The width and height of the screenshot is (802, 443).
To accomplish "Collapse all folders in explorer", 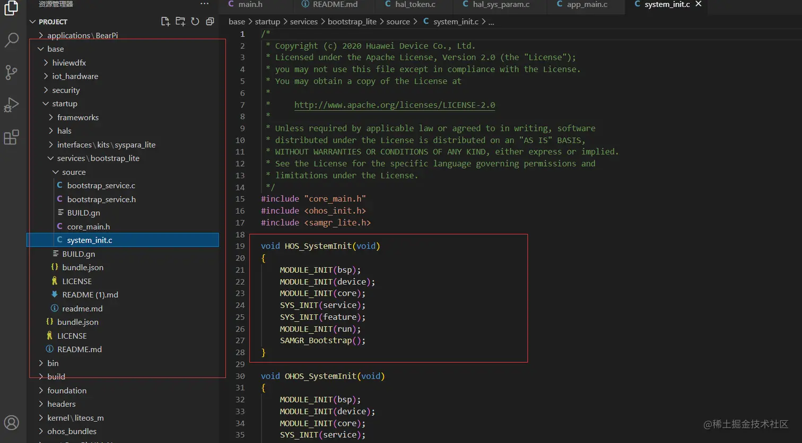I will [x=210, y=22].
